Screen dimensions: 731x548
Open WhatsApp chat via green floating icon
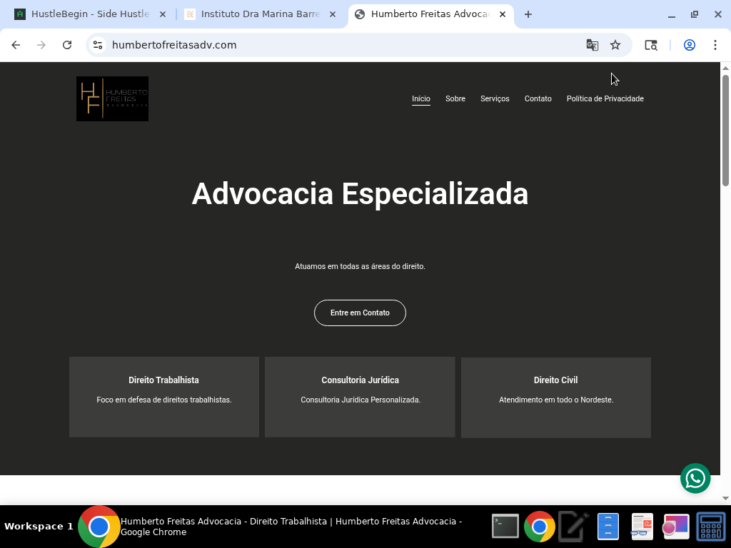695,478
